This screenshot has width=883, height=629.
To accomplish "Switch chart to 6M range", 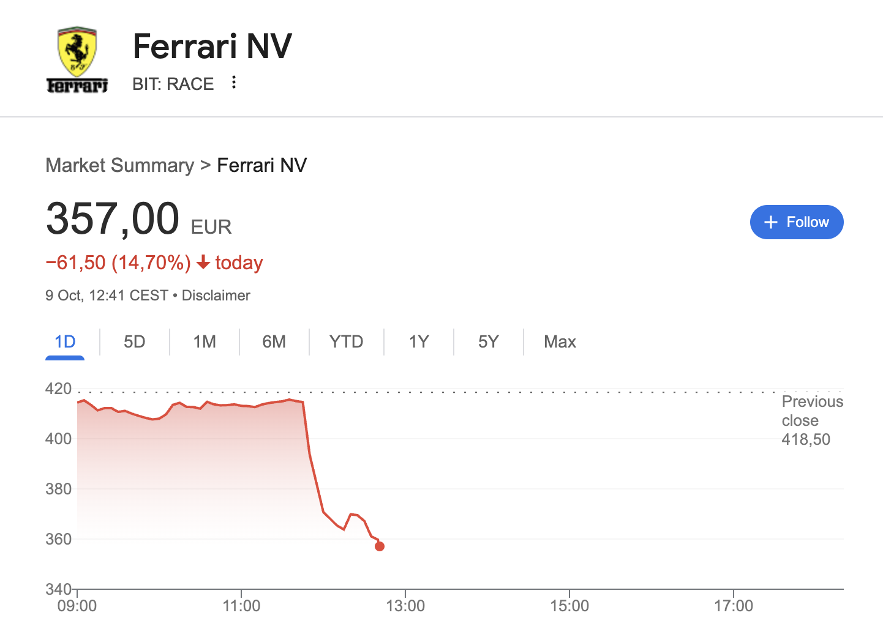I will click(x=274, y=341).
